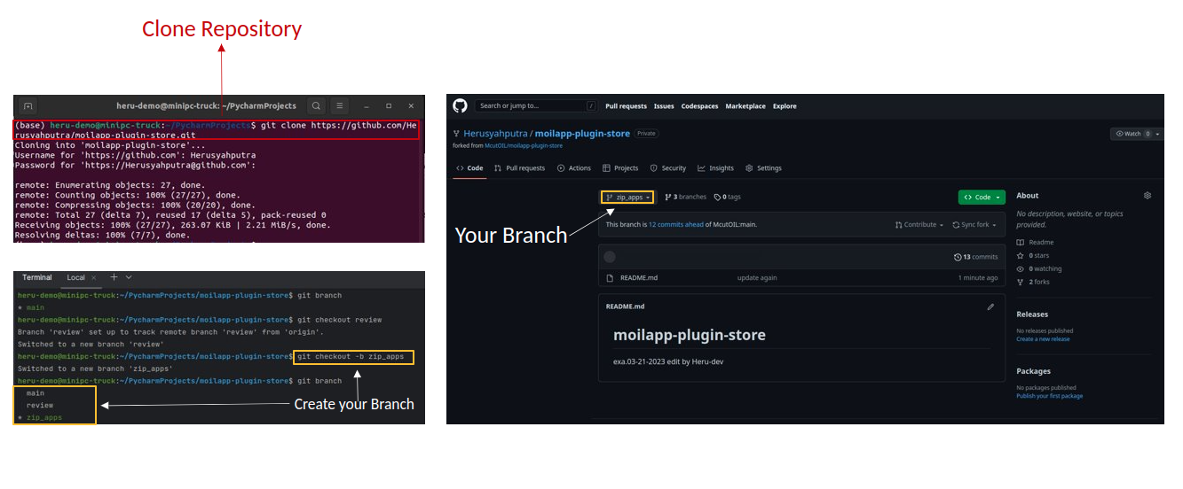Open the '12 commits ahead' comparison link
Viewport: 1183px width, 489px height.
(675, 225)
